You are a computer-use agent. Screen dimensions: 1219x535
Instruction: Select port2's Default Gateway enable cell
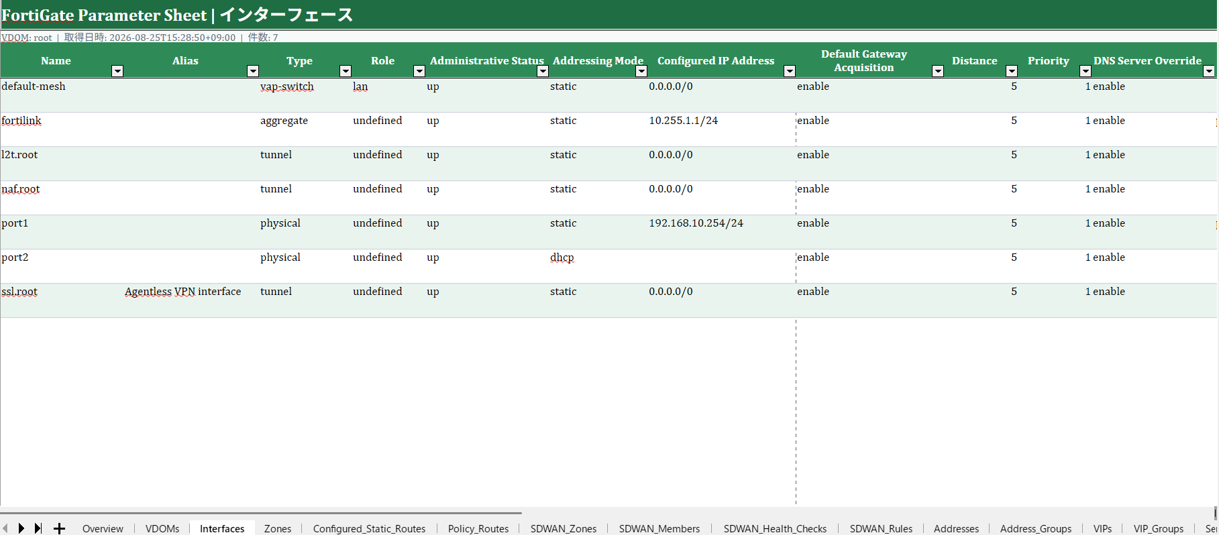point(870,266)
